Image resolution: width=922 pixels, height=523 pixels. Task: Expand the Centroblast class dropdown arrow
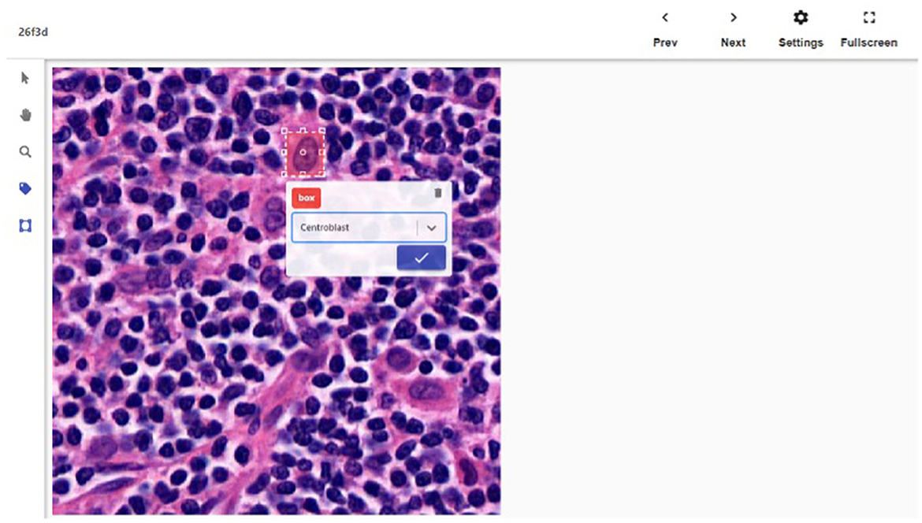(432, 228)
